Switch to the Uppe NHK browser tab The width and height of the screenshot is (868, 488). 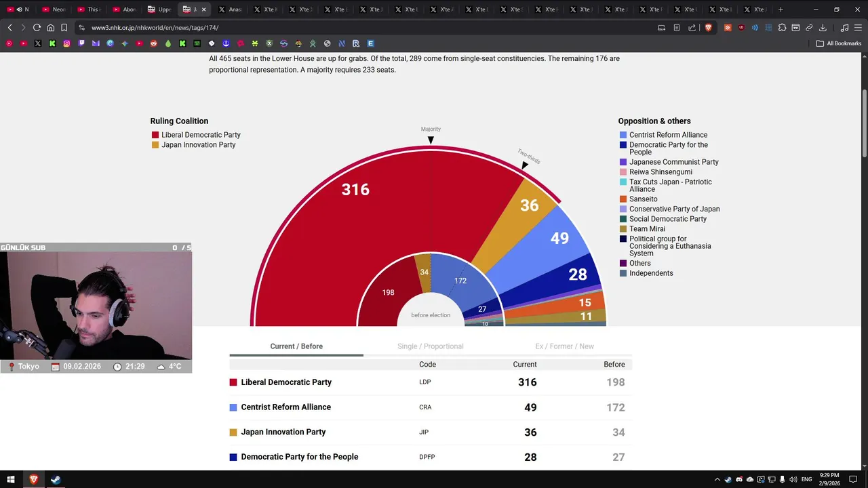click(x=159, y=9)
